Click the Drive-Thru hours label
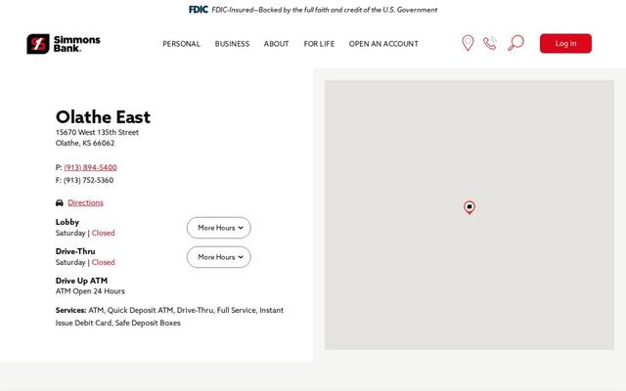The image size is (626, 391). [x=75, y=251]
